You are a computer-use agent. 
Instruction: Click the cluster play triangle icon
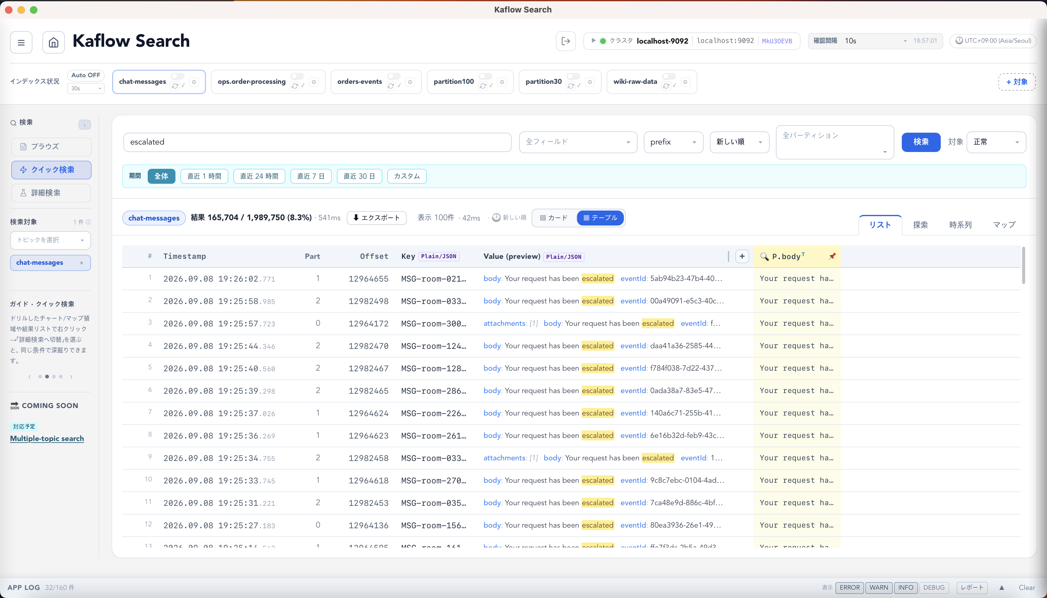[x=593, y=41]
